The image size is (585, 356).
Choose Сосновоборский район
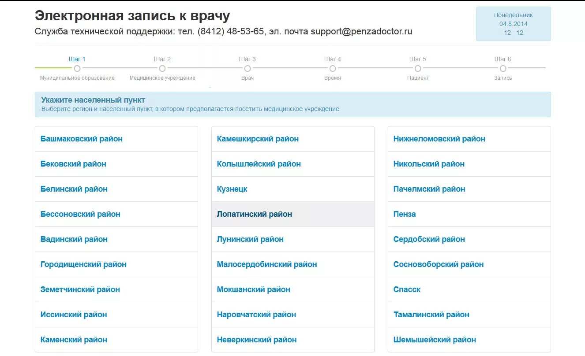tap(469, 264)
